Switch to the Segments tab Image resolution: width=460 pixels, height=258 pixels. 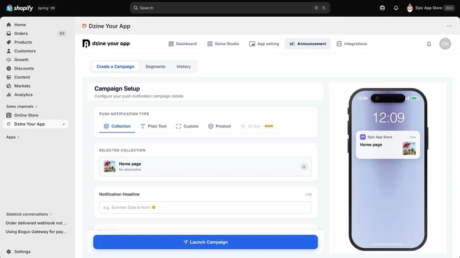click(x=155, y=67)
